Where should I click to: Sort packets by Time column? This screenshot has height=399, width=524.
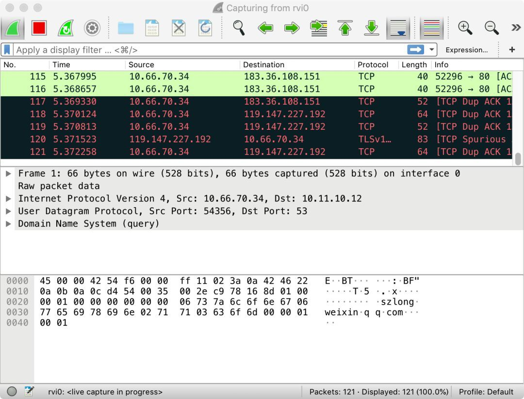87,65
